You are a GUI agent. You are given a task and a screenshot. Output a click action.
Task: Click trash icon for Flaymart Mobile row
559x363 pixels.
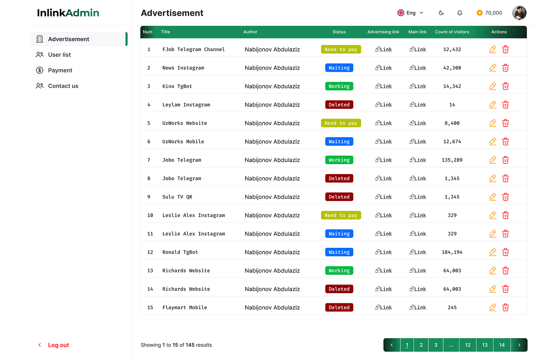(505, 308)
